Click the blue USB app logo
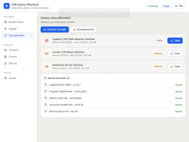The width and height of the screenshot is (189, 142). [7, 6]
